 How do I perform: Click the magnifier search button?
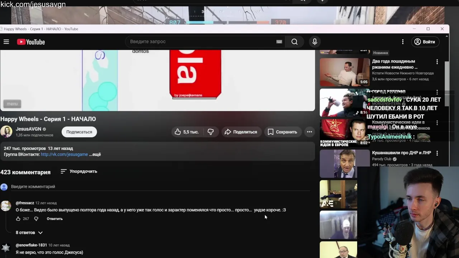tap(294, 42)
